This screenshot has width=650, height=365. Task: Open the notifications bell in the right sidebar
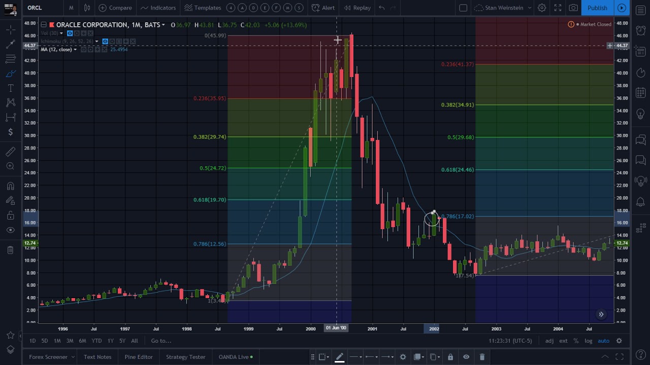tap(640, 202)
